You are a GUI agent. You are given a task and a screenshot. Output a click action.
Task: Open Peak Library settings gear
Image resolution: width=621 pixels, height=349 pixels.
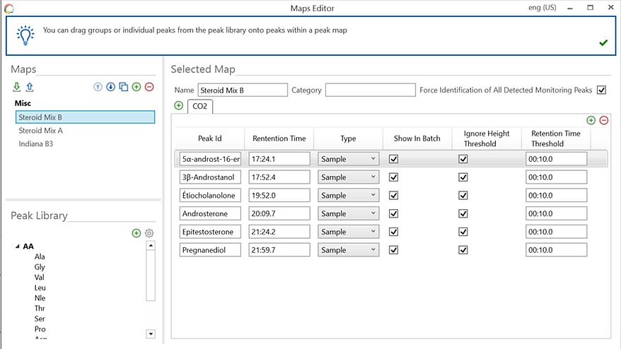click(x=149, y=233)
